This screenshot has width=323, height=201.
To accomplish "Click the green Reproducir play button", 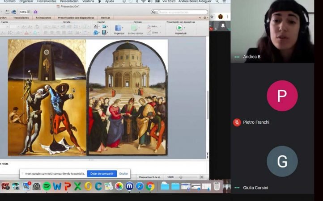I will coord(179,28).
